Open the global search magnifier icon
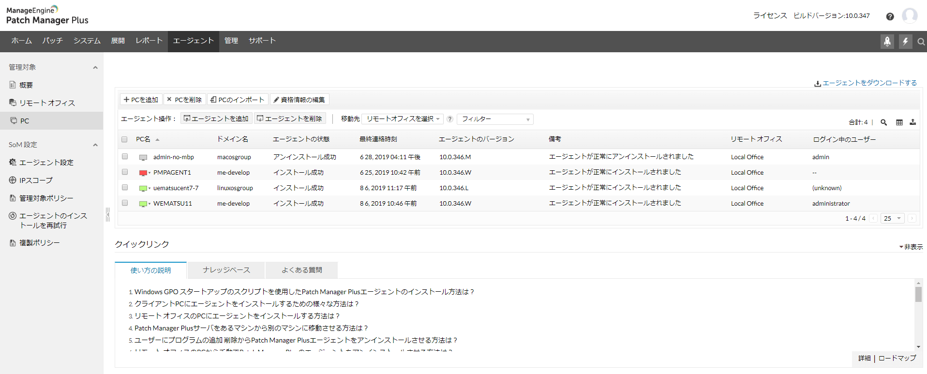927x374 pixels. (921, 42)
